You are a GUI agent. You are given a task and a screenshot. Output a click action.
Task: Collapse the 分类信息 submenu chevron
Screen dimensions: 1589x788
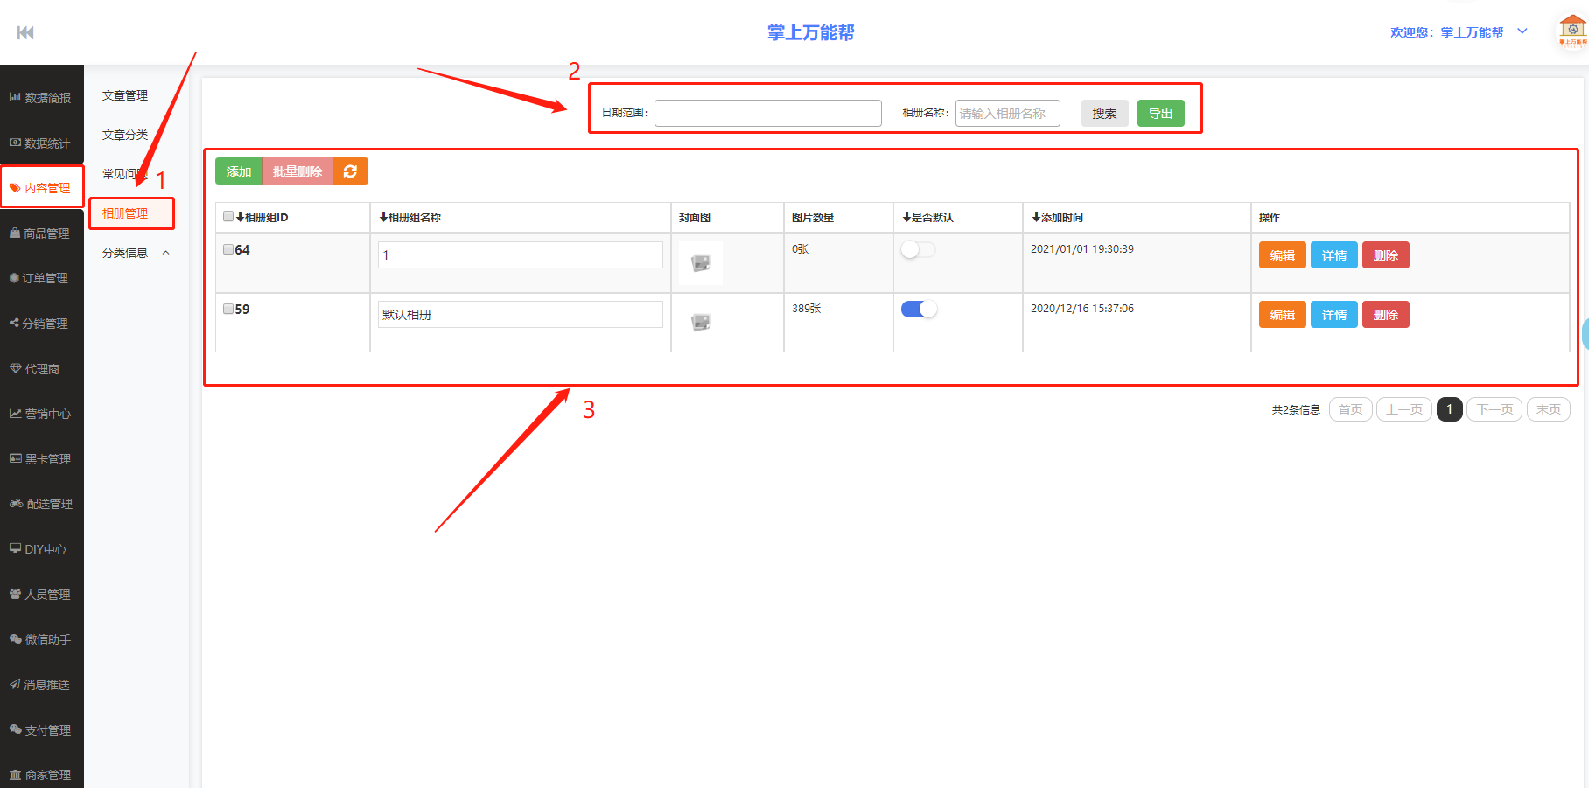(x=166, y=253)
